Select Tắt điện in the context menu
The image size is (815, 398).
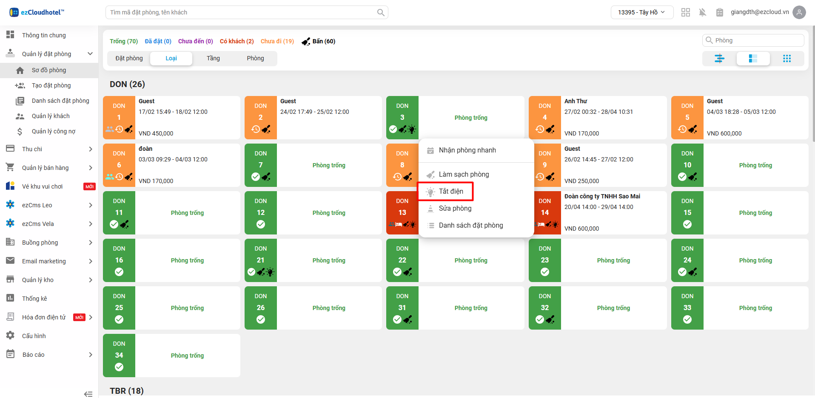click(450, 192)
